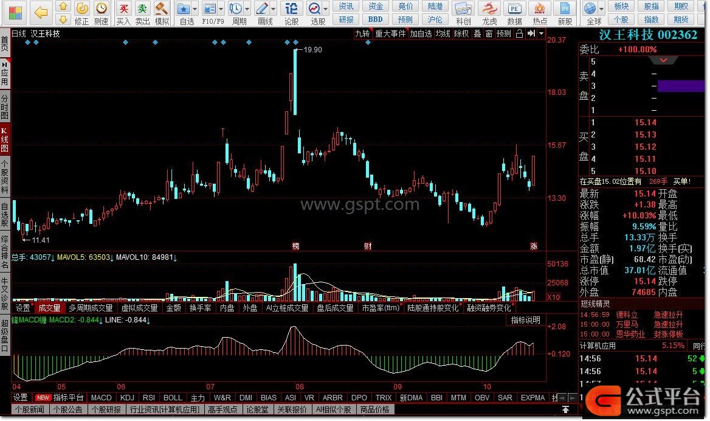Click the scroll-to-top arrow in bottom bar
The image size is (710, 421).
point(565,409)
